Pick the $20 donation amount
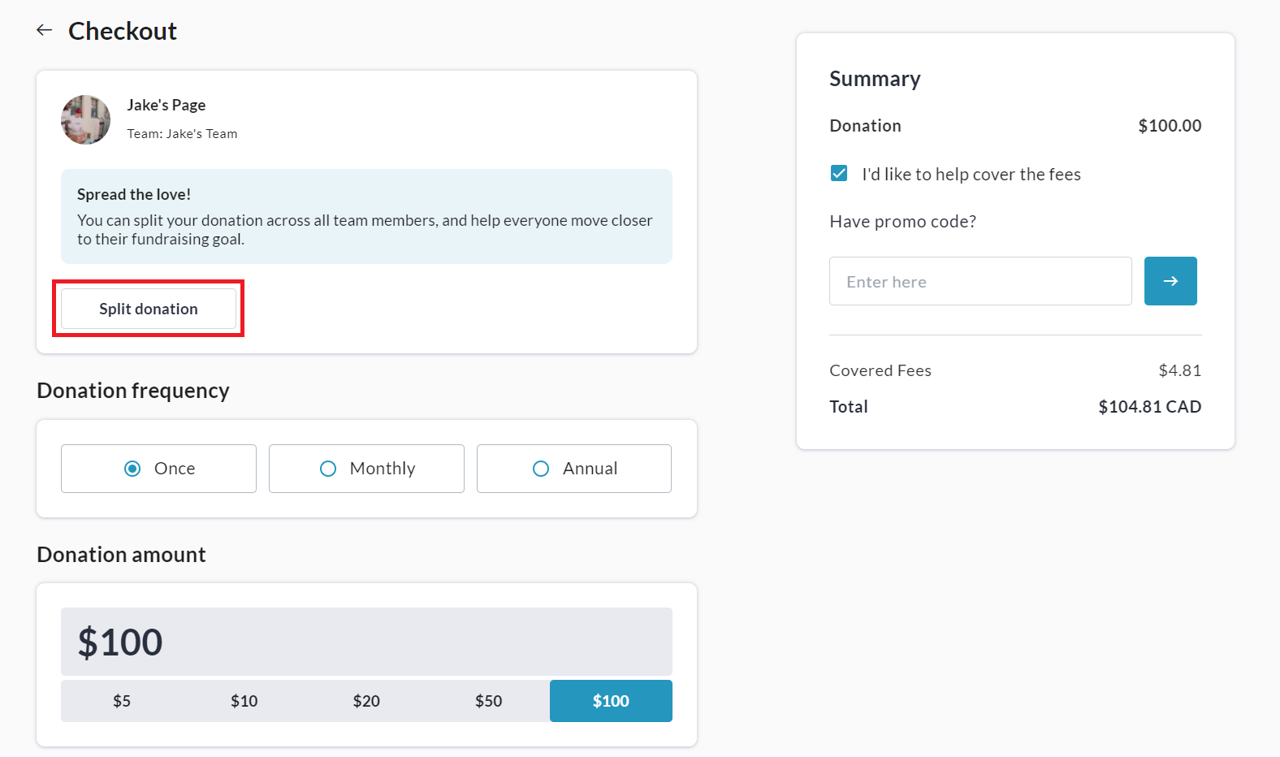The width and height of the screenshot is (1280, 757). (x=366, y=701)
